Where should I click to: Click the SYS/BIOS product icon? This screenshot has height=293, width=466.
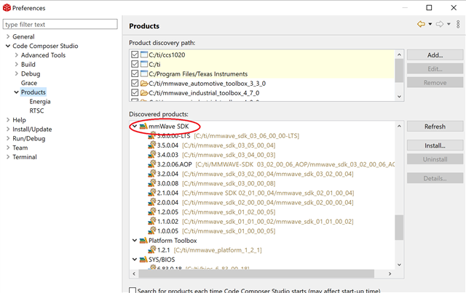tap(143, 259)
